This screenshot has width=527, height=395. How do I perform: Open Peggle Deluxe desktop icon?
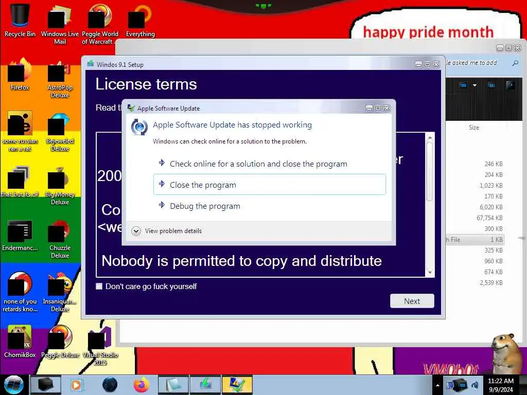(x=60, y=341)
